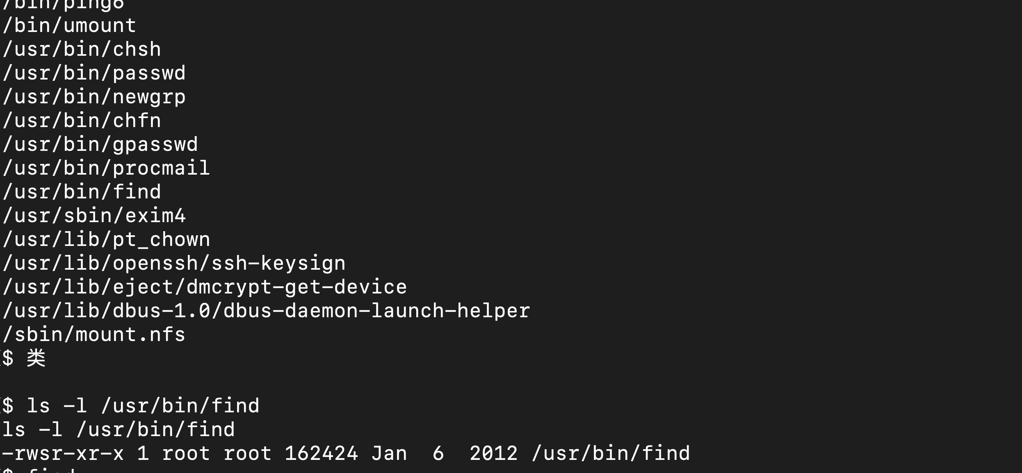Click the -rwsr-xr-x permission string
This screenshot has width=1022, height=473.
point(63,454)
